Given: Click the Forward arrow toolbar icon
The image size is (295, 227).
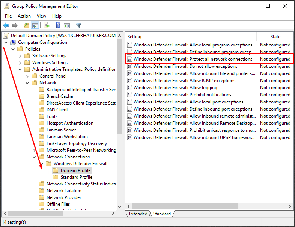Looking at the screenshot, I should click(x=15, y=25).
